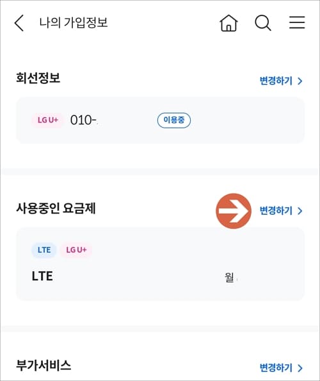The image size is (320, 381).
Task: Select the LTE plan name text
Action: [x=42, y=276]
